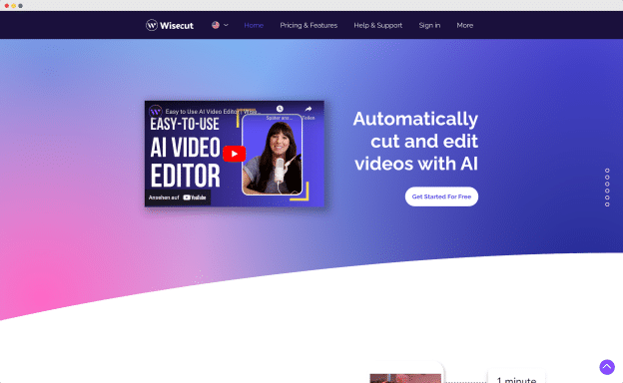Expand the language dropdown chevron
The width and height of the screenshot is (623, 383).
pyautogui.click(x=226, y=25)
